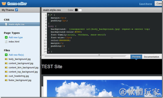The height and width of the screenshot is (98, 163).
Task: Click line number 14 in gutter
Action: (45, 51)
